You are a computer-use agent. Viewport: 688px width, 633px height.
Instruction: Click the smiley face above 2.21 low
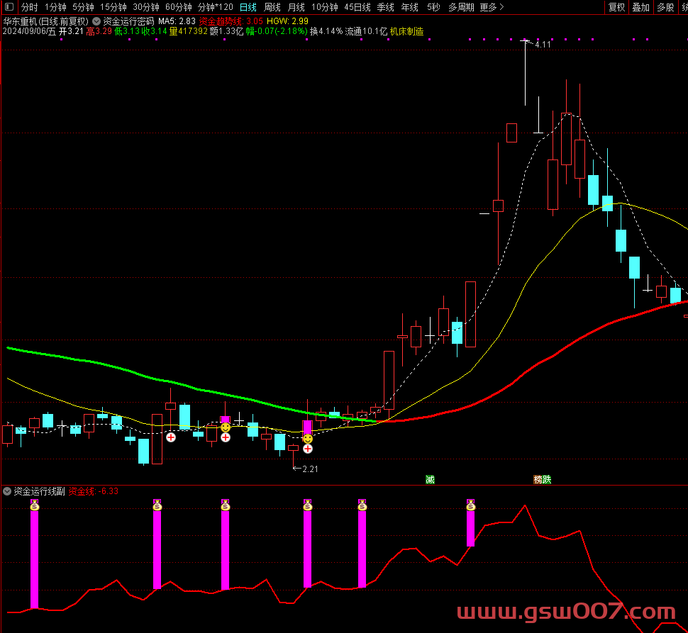click(x=308, y=439)
